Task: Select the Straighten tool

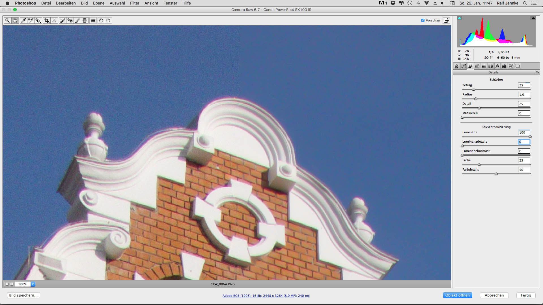Action: [x=54, y=20]
